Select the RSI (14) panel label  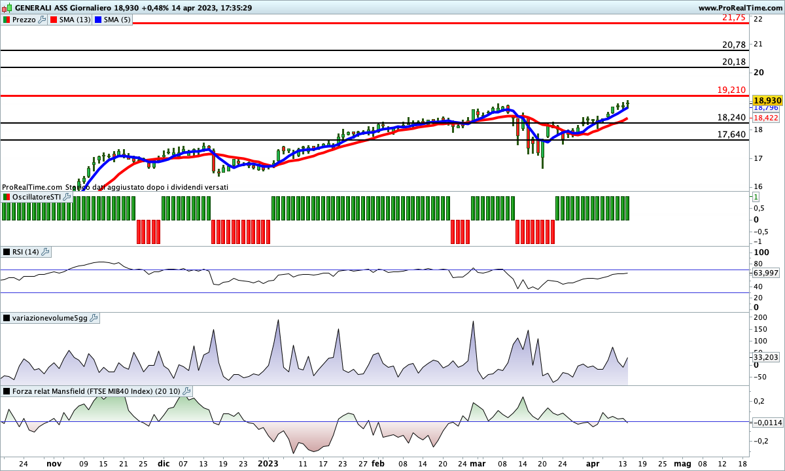pyautogui.click(x=26, y=252)
